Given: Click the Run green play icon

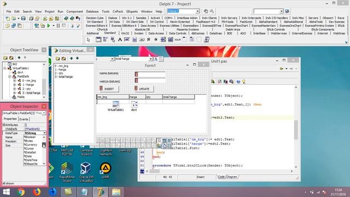Looking at the screenshot, I should 49,26.
